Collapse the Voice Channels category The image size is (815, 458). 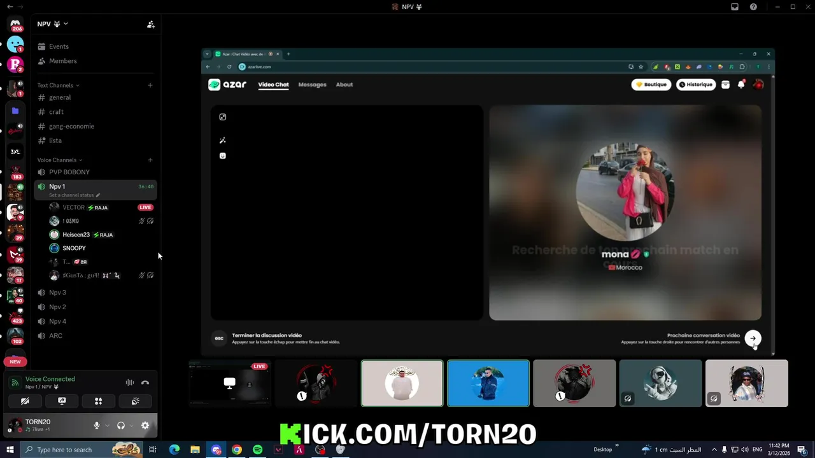click(x=60, y=160)
